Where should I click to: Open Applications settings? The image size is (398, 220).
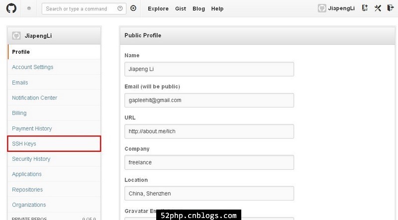54,174
